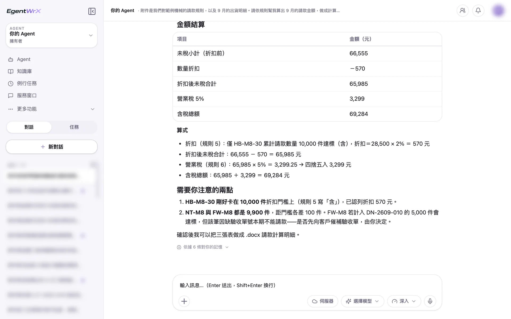Click the 需要你注意的兩點 heading
Screen dimensions: 511x319
205,190
